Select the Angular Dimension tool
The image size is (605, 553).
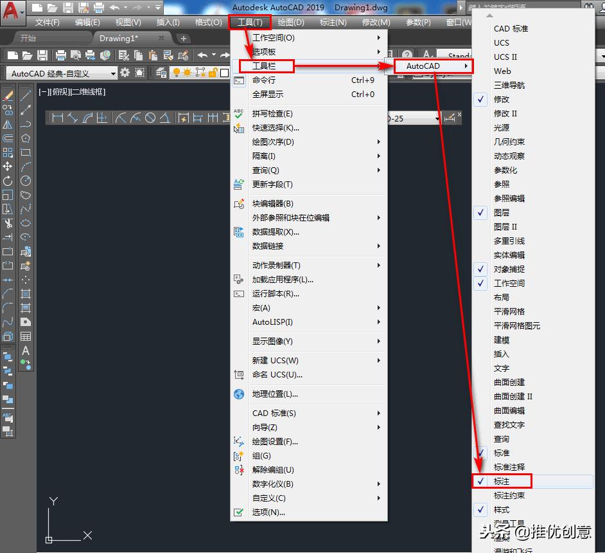(x=164, y=118)
